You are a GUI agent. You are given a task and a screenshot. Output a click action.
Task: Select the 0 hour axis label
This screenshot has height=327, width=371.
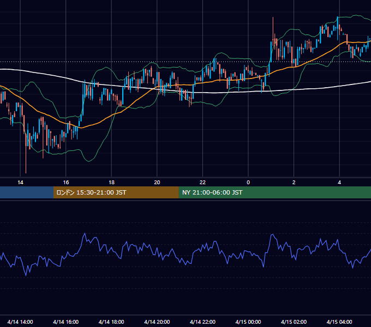248,183
